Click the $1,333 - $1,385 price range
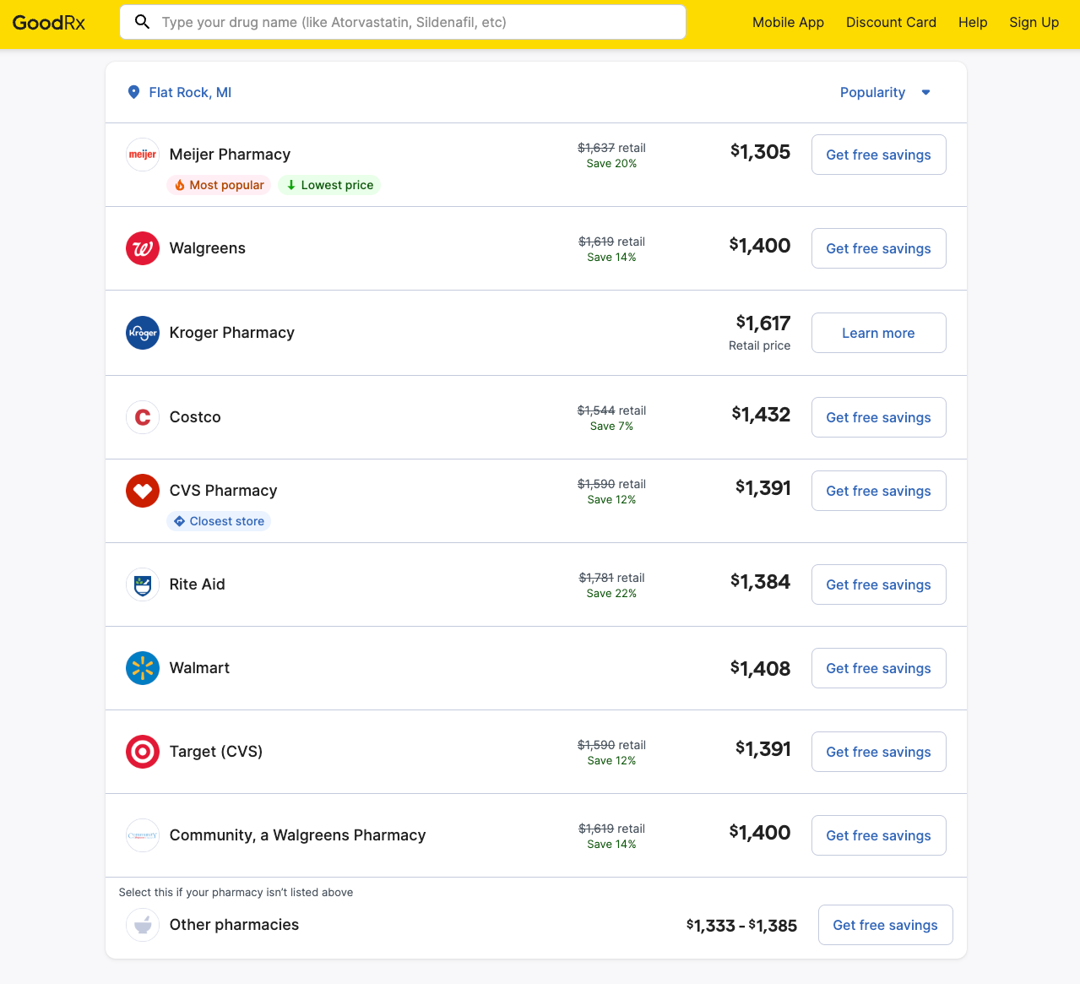 pyautogui.click(x=741, y=926)
